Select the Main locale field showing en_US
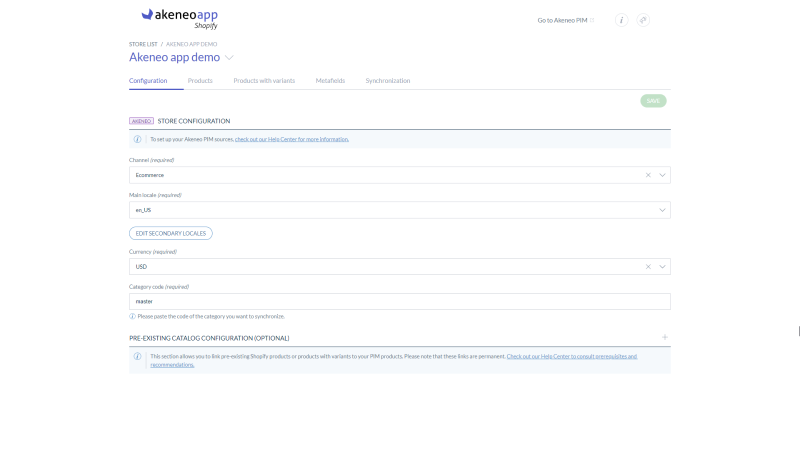The height and width of the screenshot is (450, 800). 400,210
